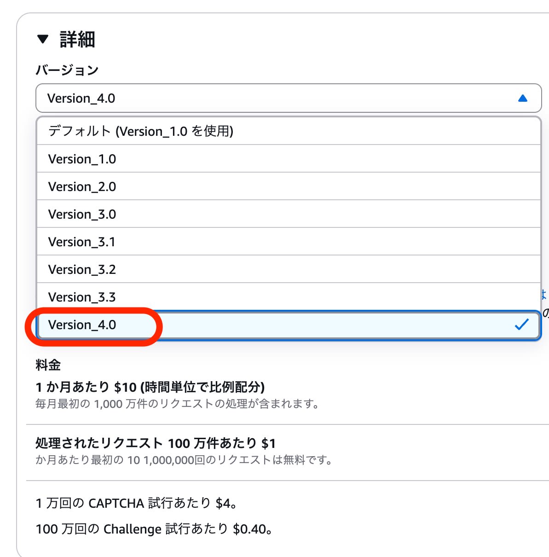Click the Challenge 試行あたり $0.40 line
Image resolution: width=549 pixels, height=557 pixels.
click(154, 529)
